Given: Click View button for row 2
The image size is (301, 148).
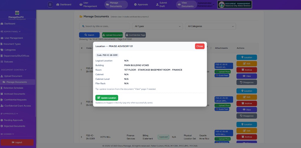Looking at the screenshot, I should [247, 110].
